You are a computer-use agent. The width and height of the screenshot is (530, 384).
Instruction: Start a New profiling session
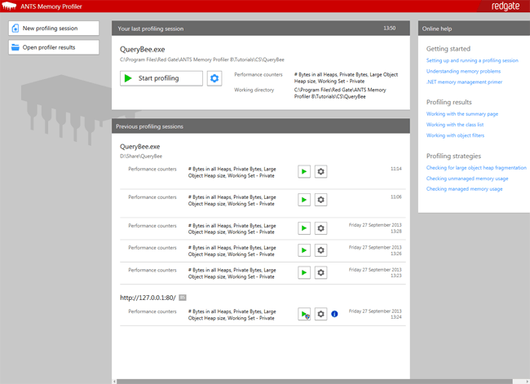pos(54,29)
